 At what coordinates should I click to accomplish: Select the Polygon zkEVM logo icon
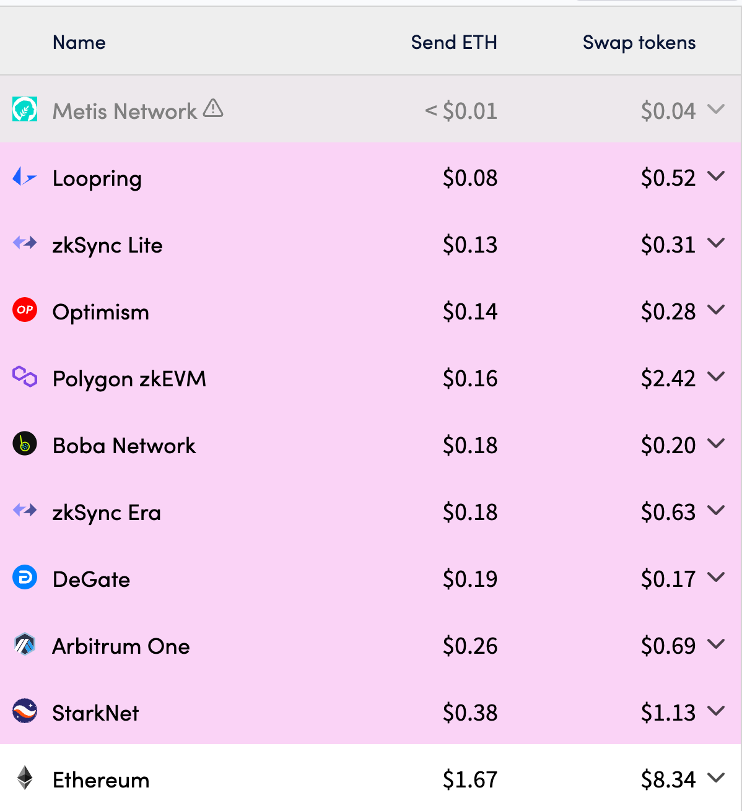(24, 377)
